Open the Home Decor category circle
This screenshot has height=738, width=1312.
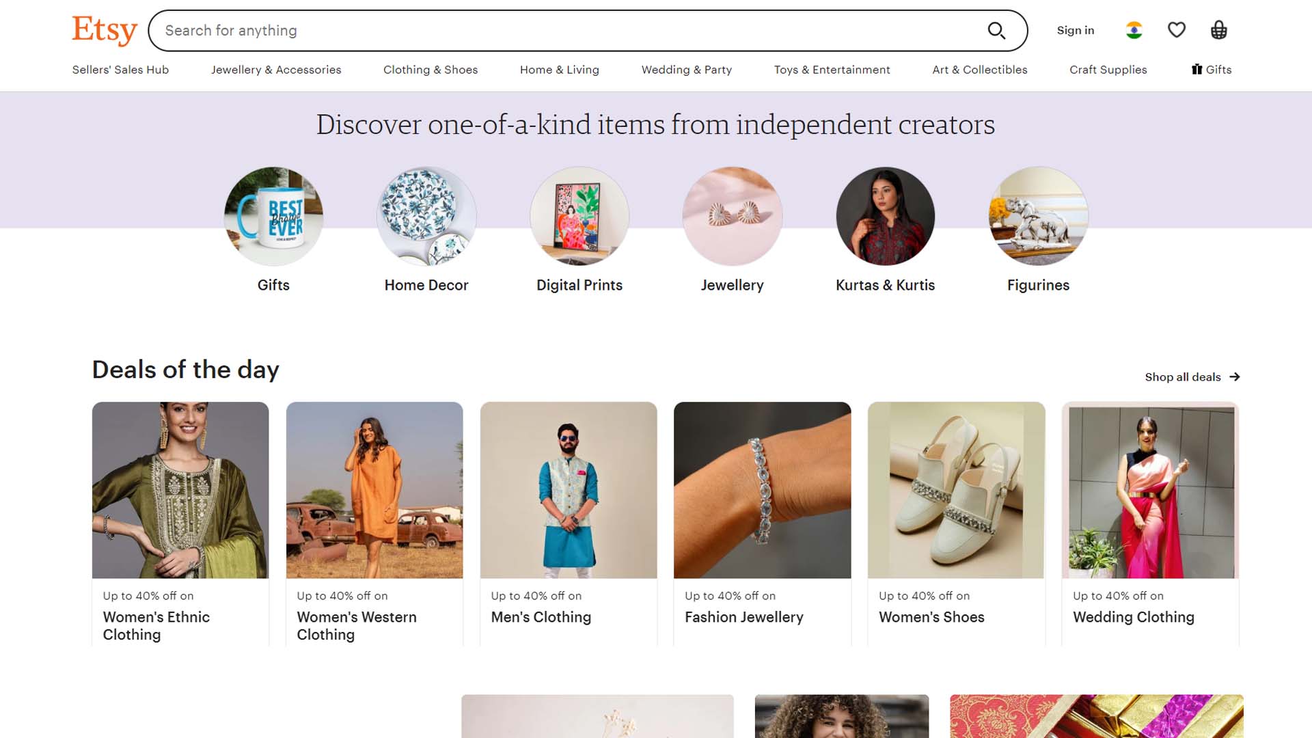(426, 216)
